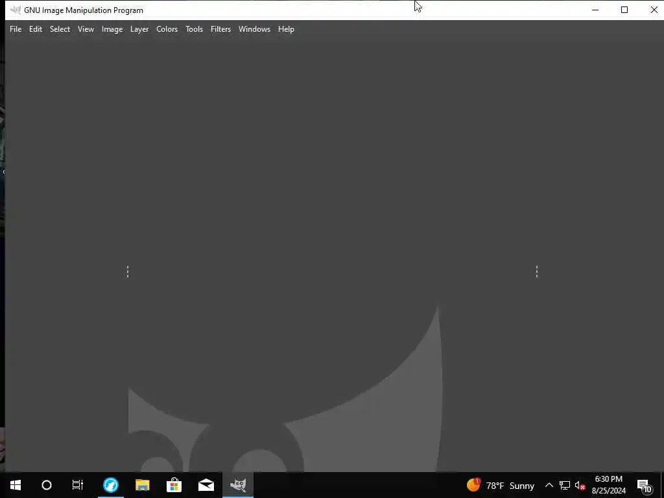The width and height of the screenshot is (664, 498).
Task: Open File Explorer from the taskbar
Action: pos(142,485)
